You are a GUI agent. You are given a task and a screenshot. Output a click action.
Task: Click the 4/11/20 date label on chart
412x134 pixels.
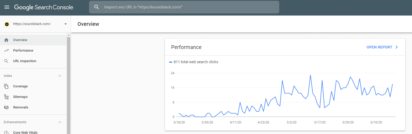point(235,122)
